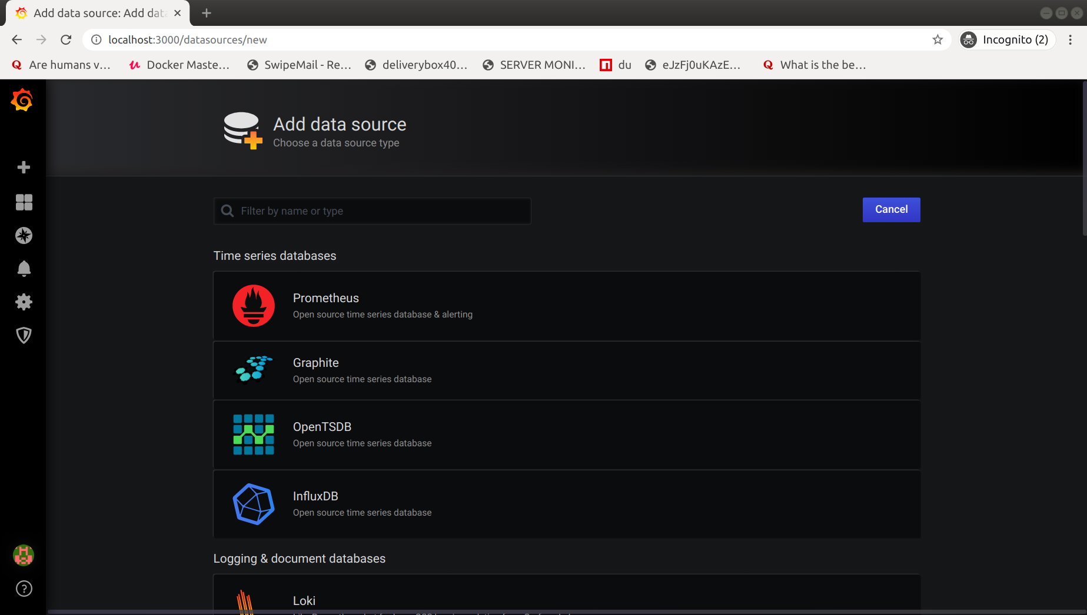Open the 'SERVER MONI...' bookmark
The width and height of the screenshot is (1087, 615).
[534, 65]
